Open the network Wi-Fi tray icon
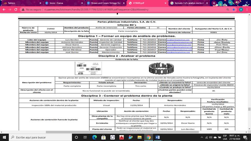This screenshot has width=251, height=141. click(207, 137)
